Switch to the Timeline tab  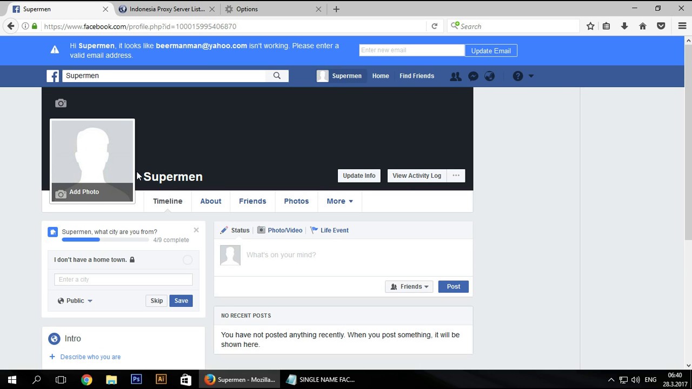pos(168,201)
